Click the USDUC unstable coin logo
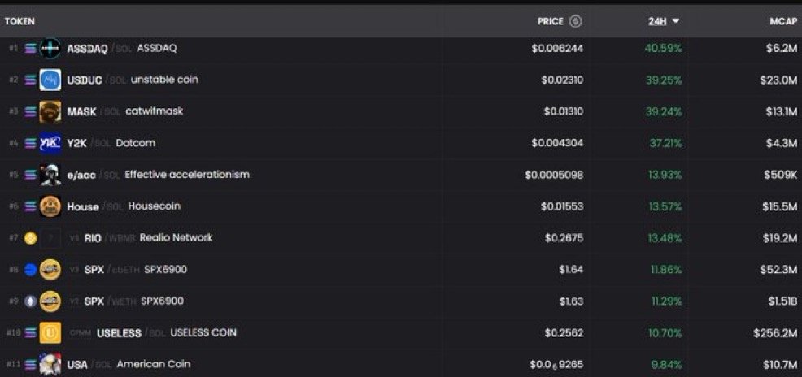Viewport: 802px width, 377px height. pos(50,80)
